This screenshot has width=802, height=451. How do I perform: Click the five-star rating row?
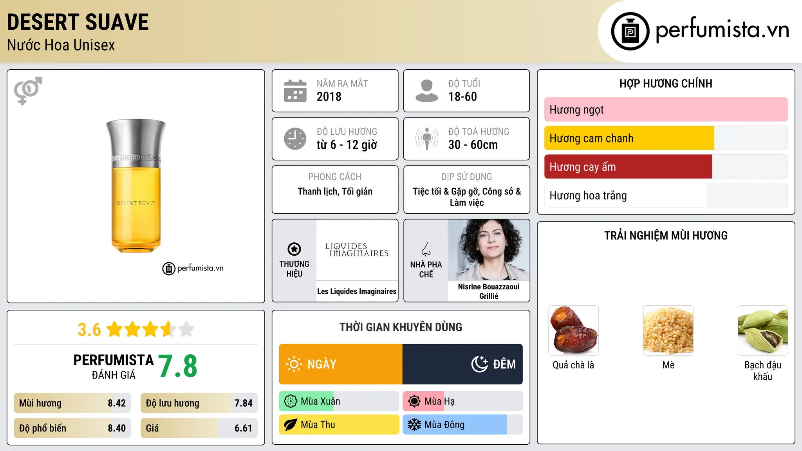pyautogui.click(x=150, y=329)
